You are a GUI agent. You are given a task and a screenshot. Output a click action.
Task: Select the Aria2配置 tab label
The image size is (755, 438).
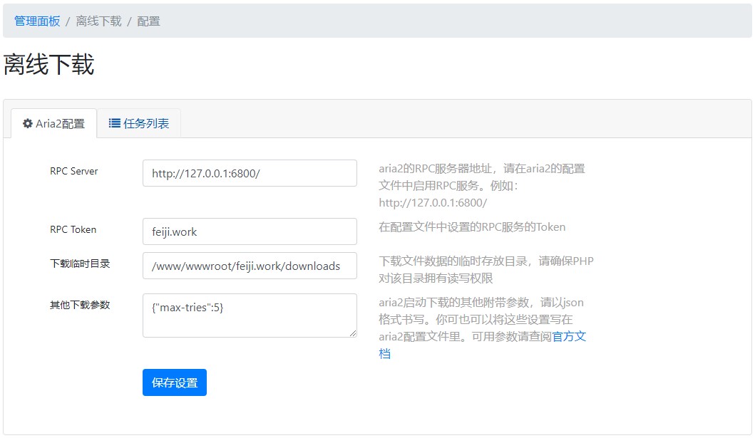pos(60,124)
